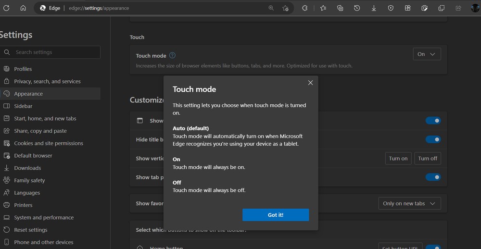Click the Home icon beside the address bar

23,8
